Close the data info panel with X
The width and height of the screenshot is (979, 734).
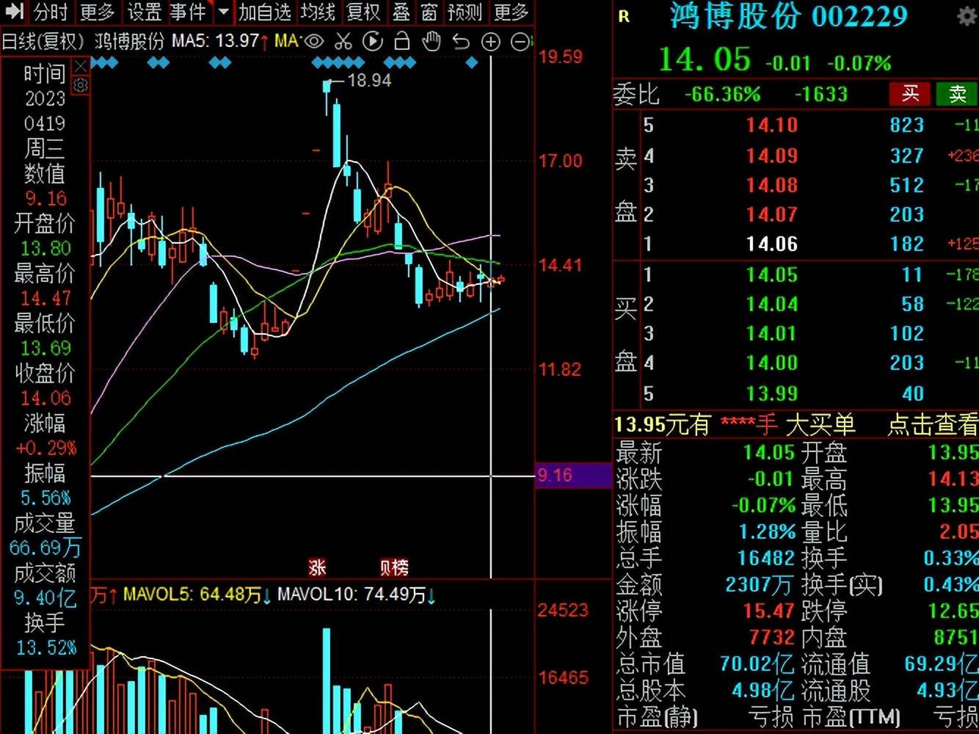[81, 67]
